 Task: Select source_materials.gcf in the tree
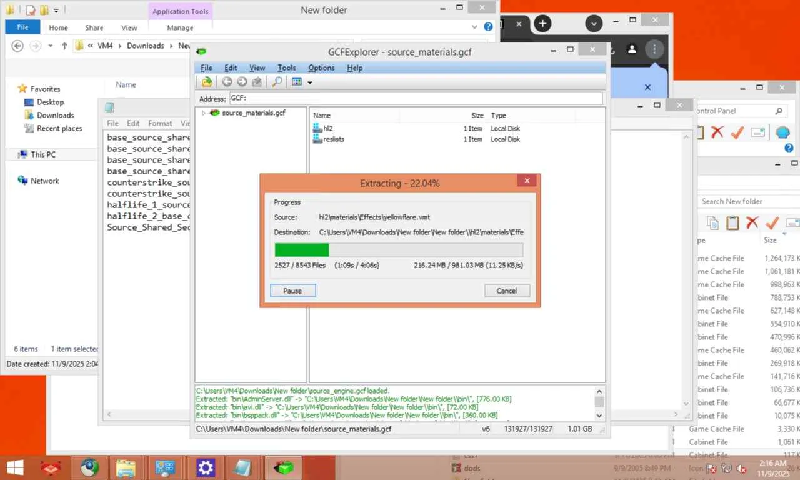254,113
